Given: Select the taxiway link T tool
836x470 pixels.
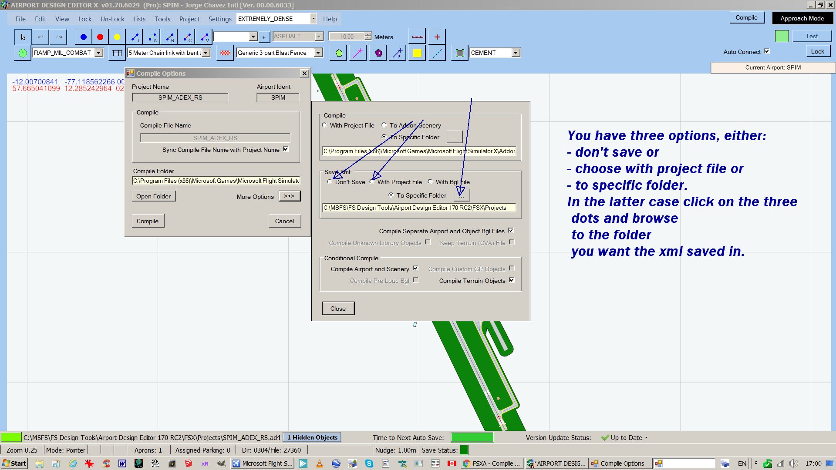Looking at the screenshot, I should click(135, 37).
